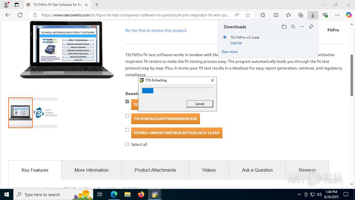Open the Extensions puzzle icon
Image resolution: width=355 pixels, height=200 pixels.
(x=263, y=15)
